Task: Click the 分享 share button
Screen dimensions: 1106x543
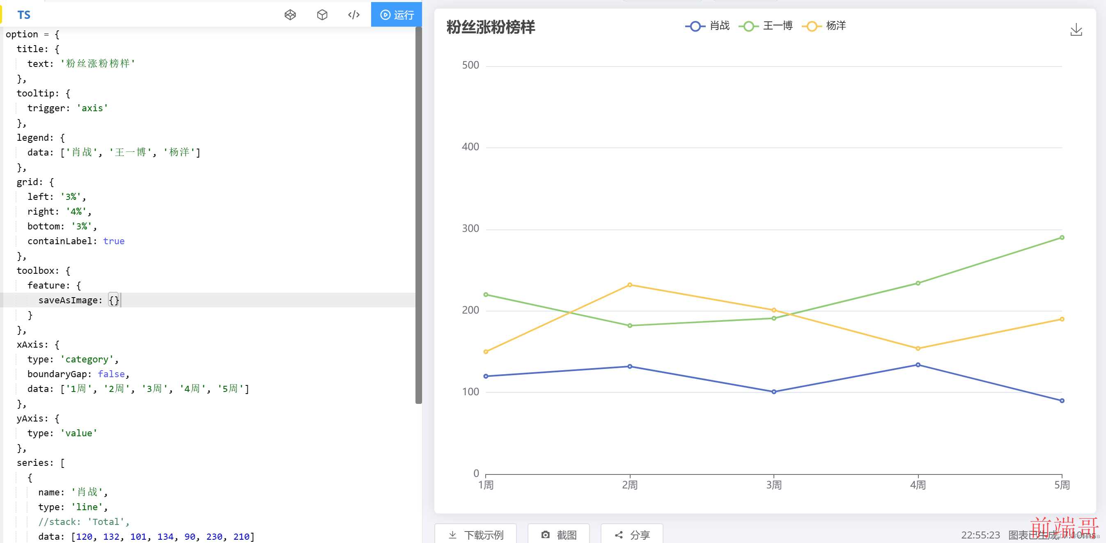Action: (x=631, y=534)
